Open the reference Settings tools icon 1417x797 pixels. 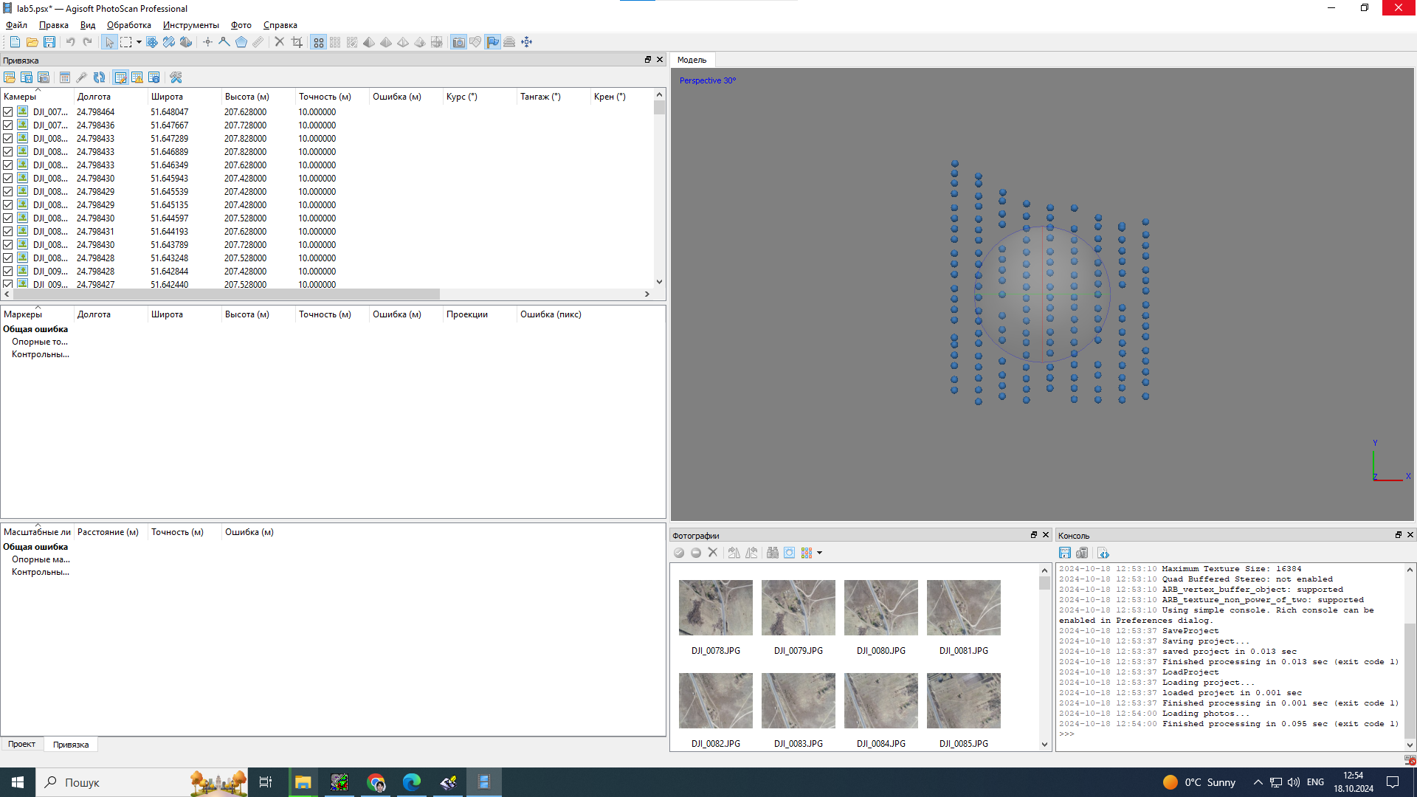pos(176,77)
